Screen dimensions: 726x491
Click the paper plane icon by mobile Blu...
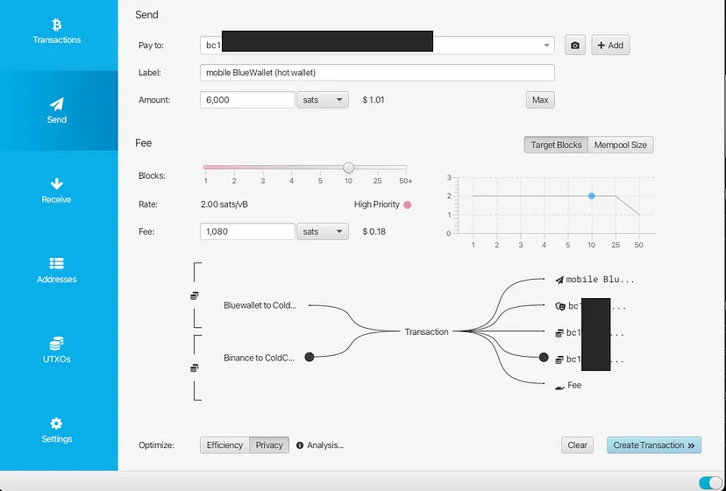tap(559, 280)
